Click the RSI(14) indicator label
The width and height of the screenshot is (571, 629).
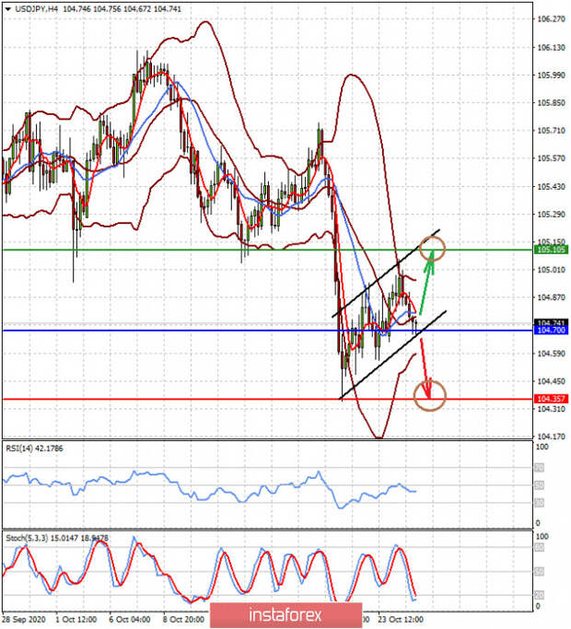34,448
